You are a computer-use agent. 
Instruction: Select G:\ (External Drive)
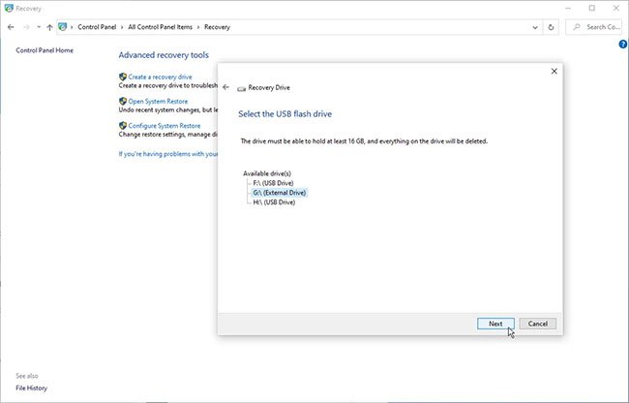(280, 193)
